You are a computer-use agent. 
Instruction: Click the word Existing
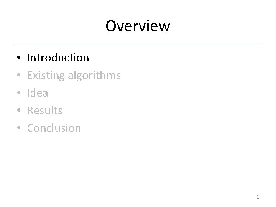[x=46, y=76]
